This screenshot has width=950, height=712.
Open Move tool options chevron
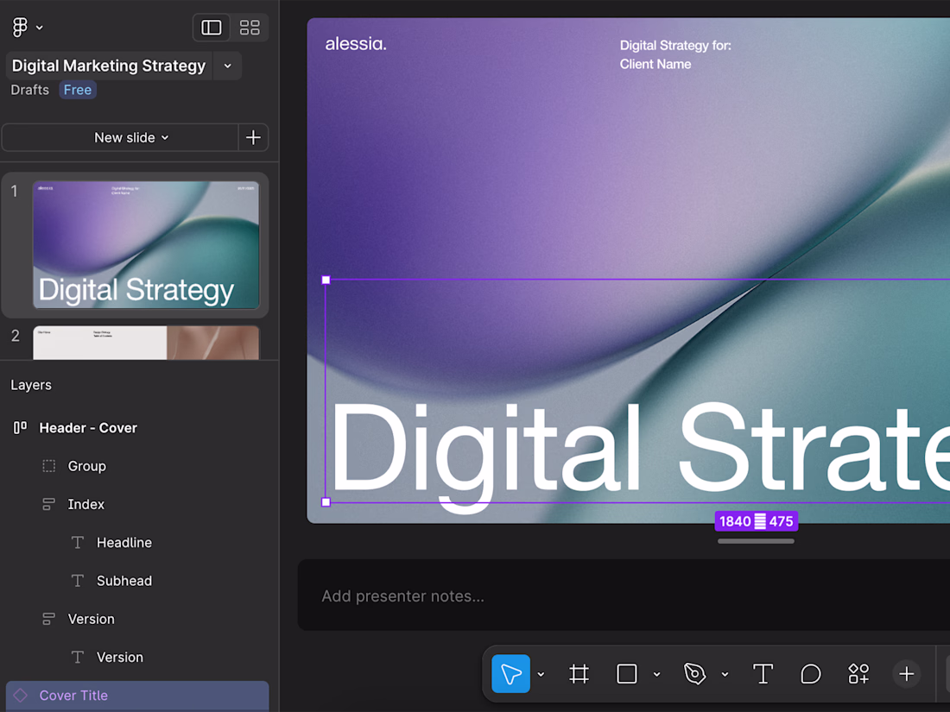[x=541, y=675]
